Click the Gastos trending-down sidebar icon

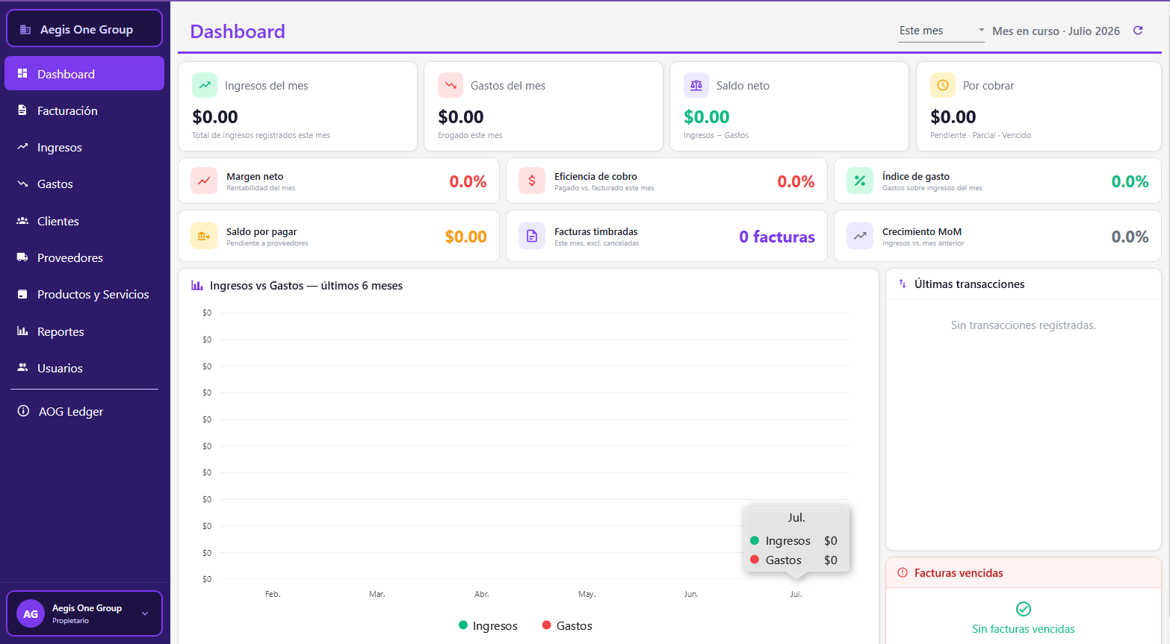click(x=22, y=184)
